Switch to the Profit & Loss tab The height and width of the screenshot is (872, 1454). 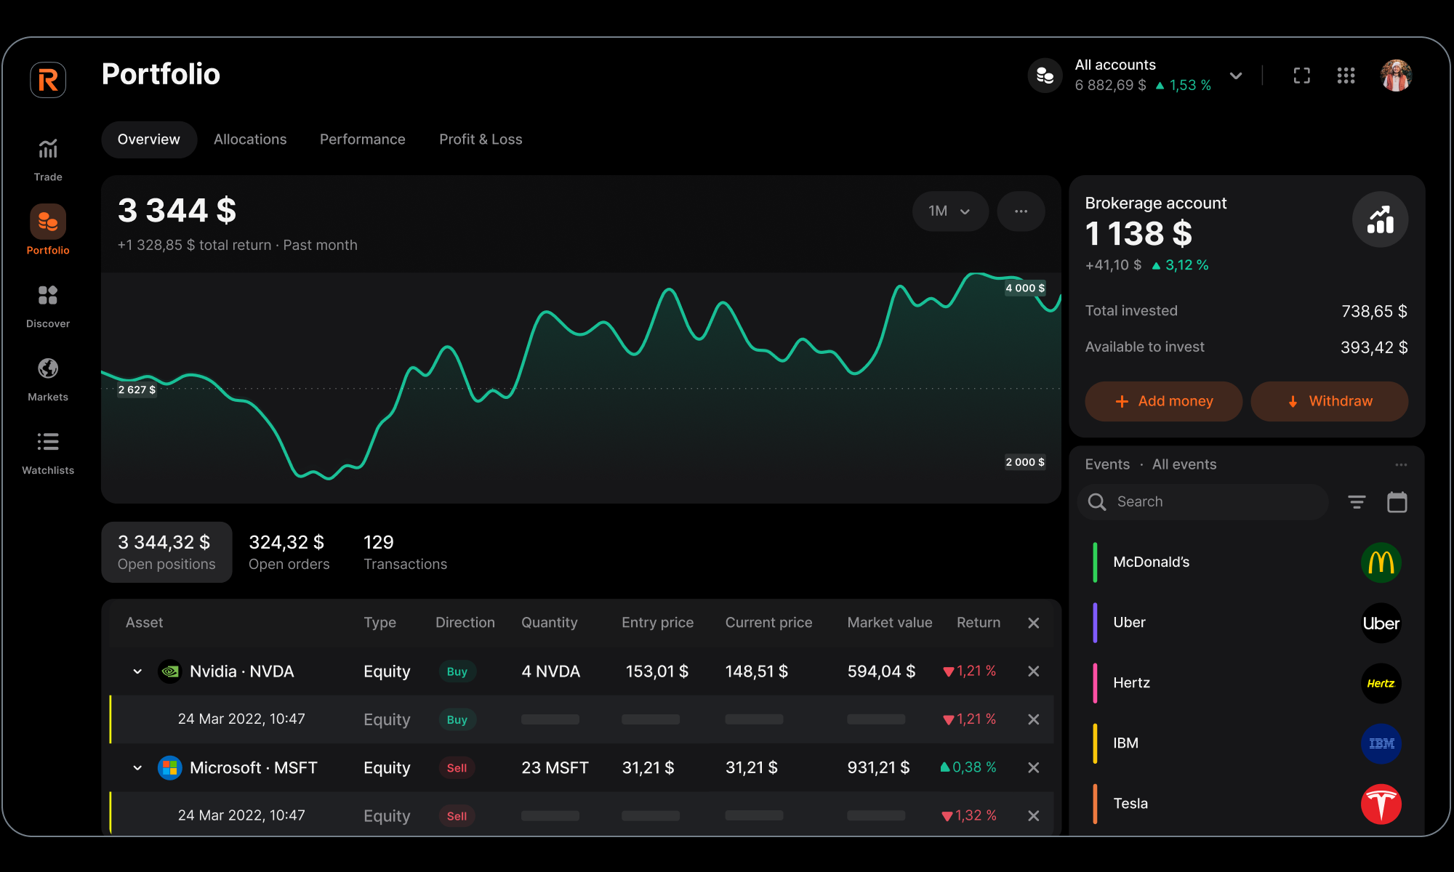pyautogui.click(x=481, y=140)
